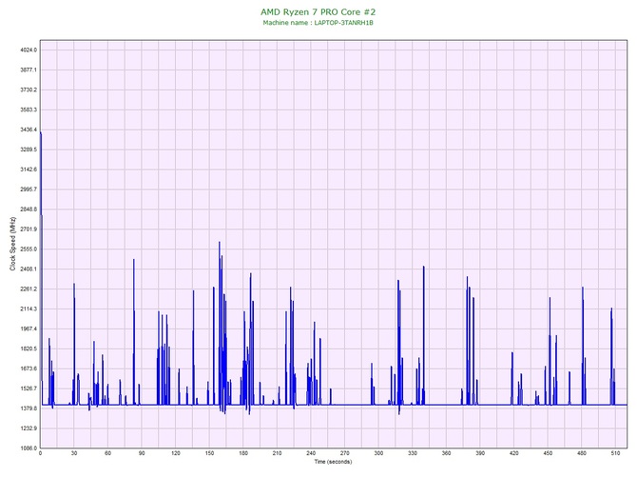Click the 150 seconds tick label
Screen dimensions: 637x478
coord(209,453)
